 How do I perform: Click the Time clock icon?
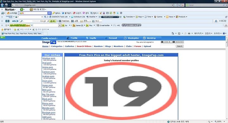(146, 17)
